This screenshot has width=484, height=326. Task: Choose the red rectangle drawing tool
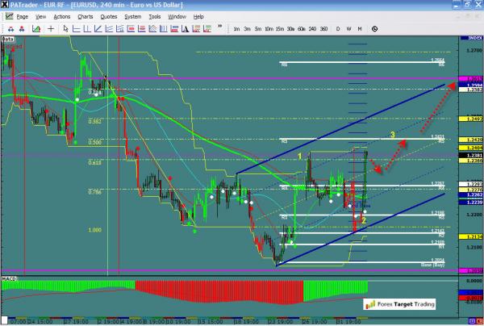pyautogui.click(x=131, y=29)
